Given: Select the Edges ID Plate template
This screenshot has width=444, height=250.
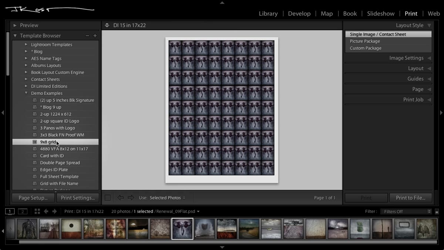Looking at the screenshot, I should click(55, 170).
